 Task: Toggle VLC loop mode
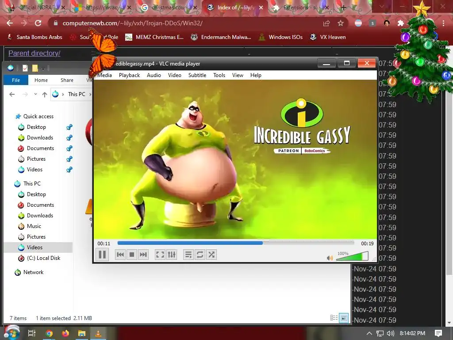200,255
